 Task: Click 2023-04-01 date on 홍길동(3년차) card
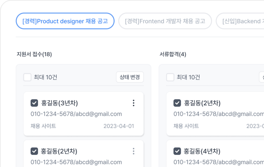(119, 126)
